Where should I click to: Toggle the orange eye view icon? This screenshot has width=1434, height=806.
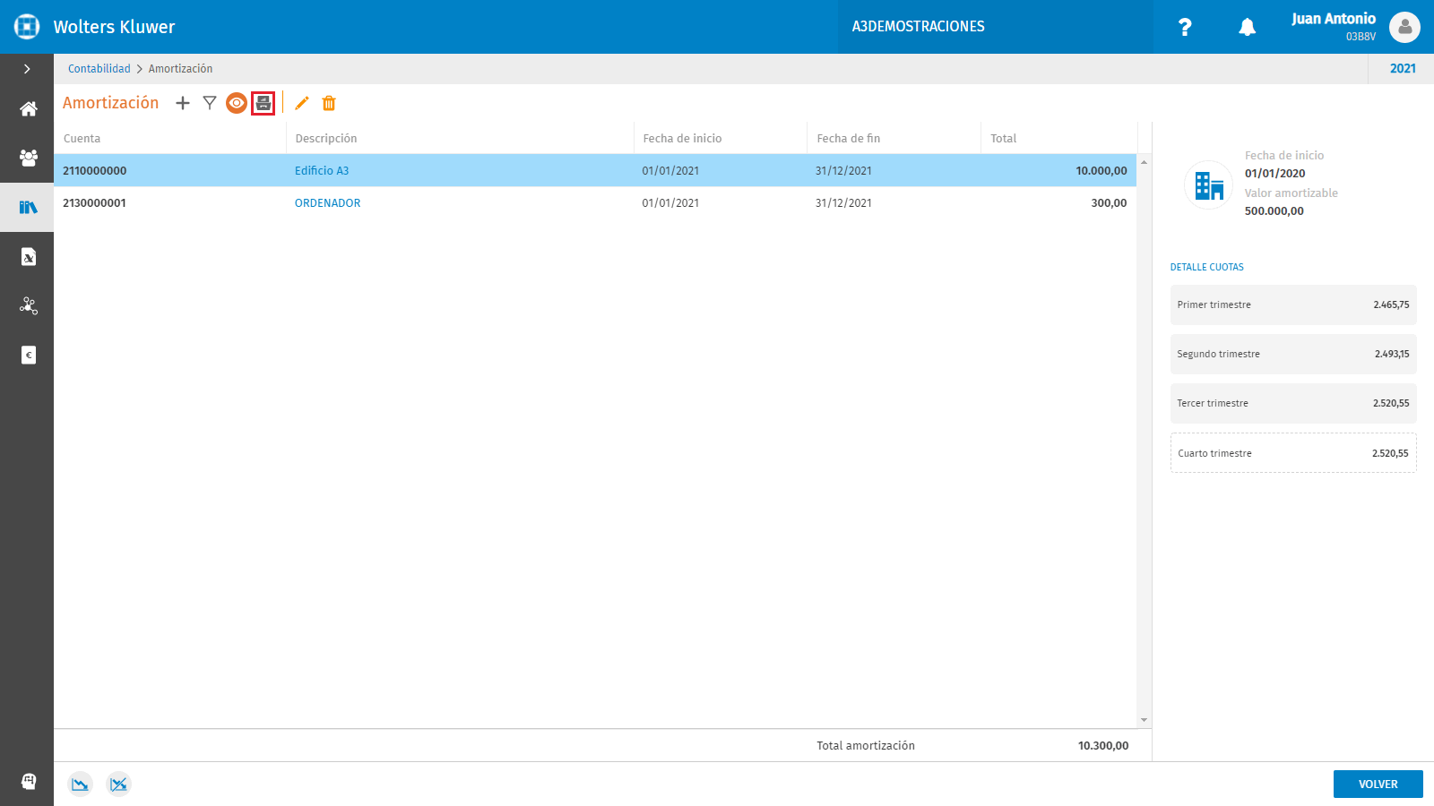(x=237, y=103)
